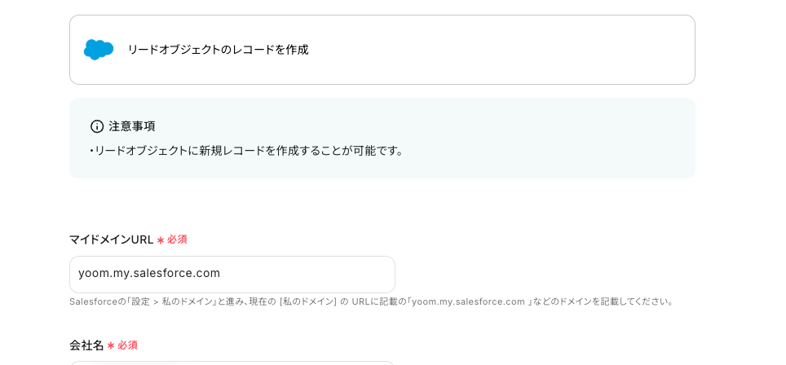
Task: Click the Salesforce cloud logo icon
Action: tap(99, 49)
